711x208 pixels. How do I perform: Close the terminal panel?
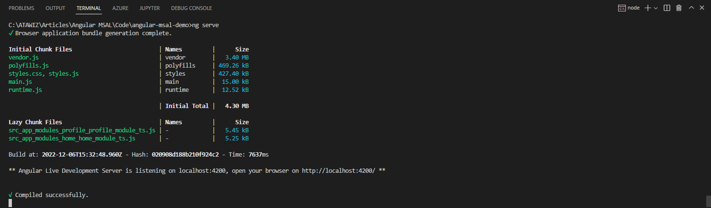point(703,8)
